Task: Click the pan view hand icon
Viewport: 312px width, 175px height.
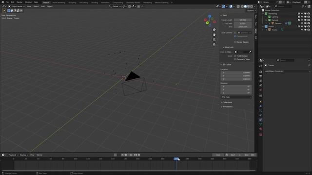Action: click(x=214, y=35)
